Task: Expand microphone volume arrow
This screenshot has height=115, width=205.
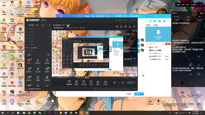Action: [101, 82]
